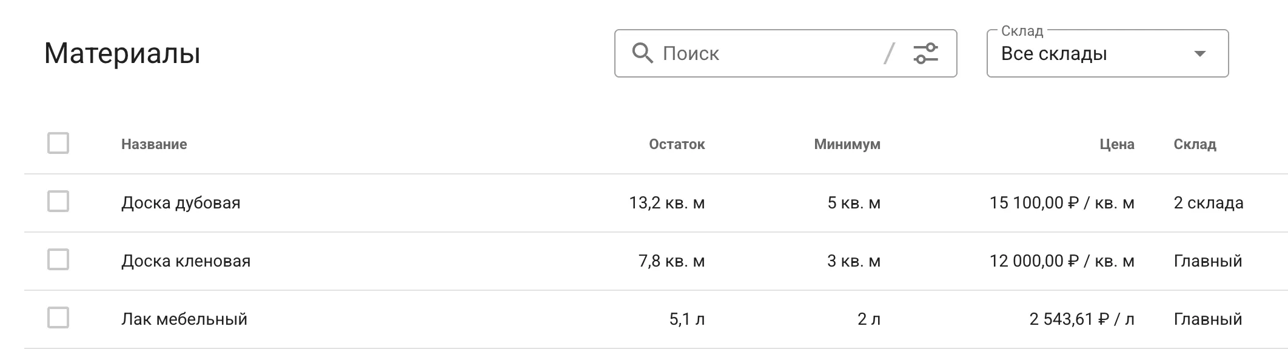Sort by the Название column header
The image size is (1288, 349).
[154, 144]
